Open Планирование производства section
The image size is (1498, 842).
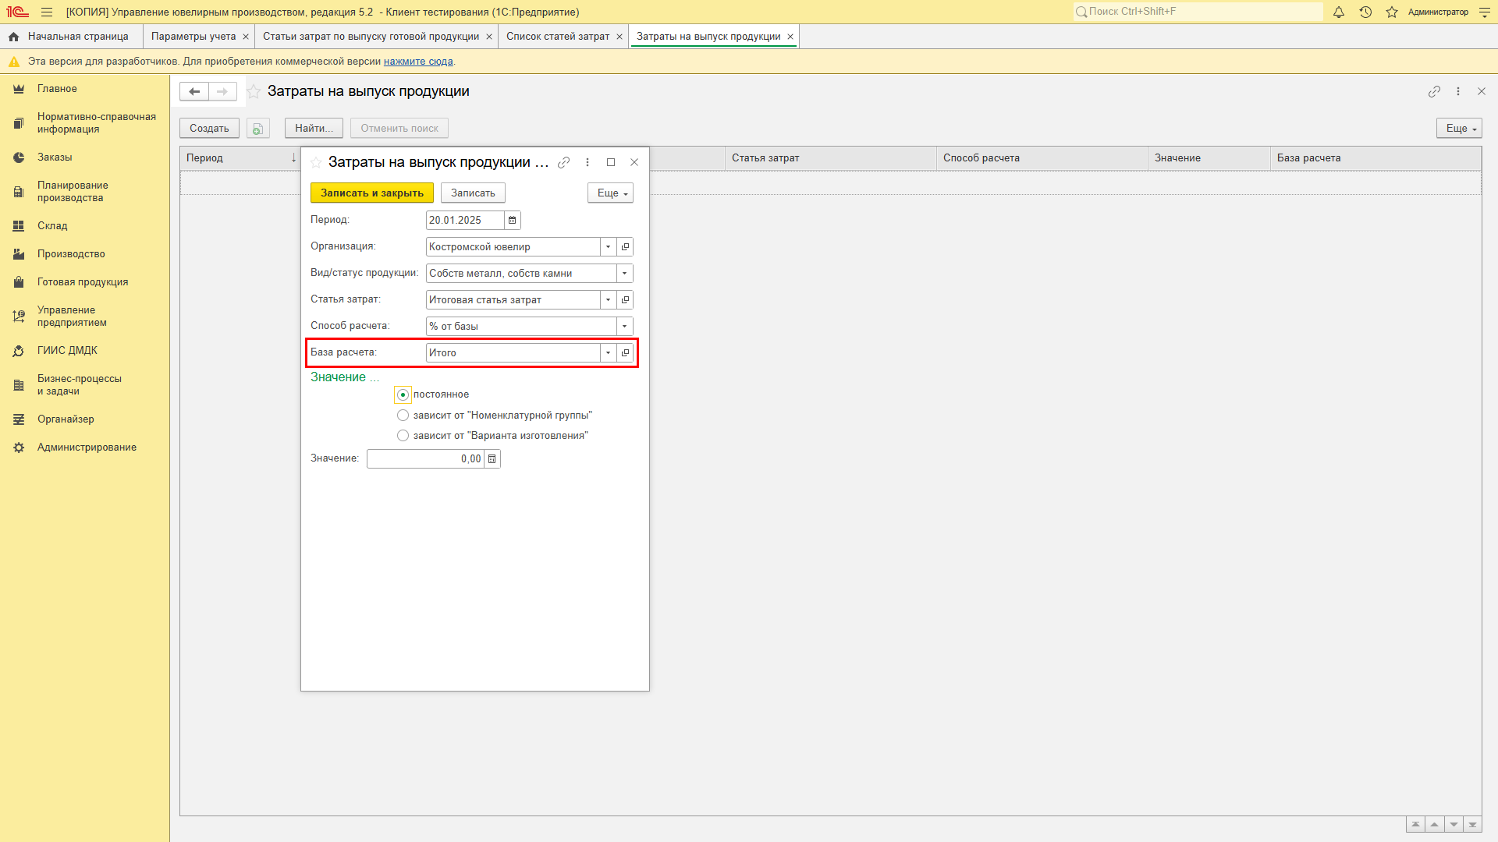(73, 192)
